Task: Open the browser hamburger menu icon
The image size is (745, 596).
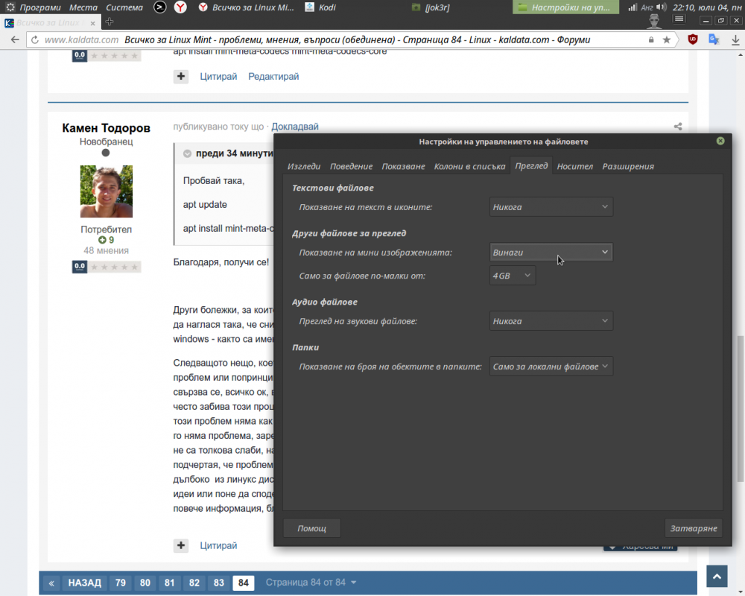Action: (x=679, y=19)
